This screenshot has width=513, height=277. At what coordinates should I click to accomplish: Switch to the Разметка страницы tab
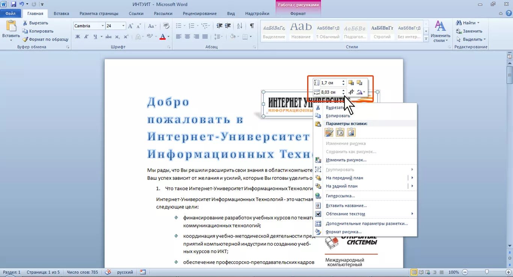[x=99, y=13]
